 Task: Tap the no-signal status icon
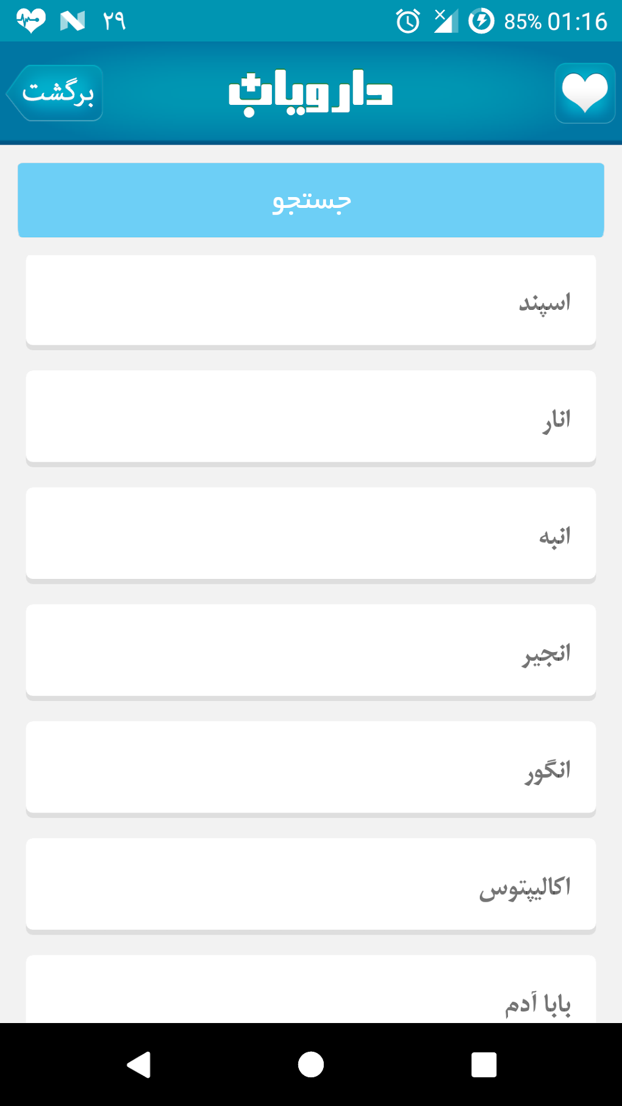(446, 21)
